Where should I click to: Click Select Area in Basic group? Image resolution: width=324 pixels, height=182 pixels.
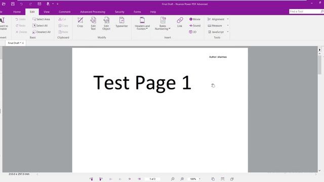click(x=42, y=19)
